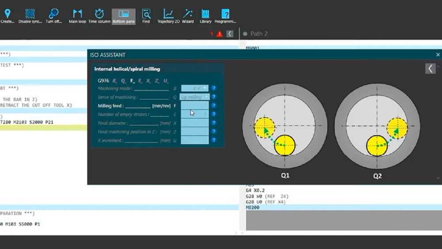Toggle the Main loop display
Image resolution: width=442 pixels, height=249 pixels.
77,15
